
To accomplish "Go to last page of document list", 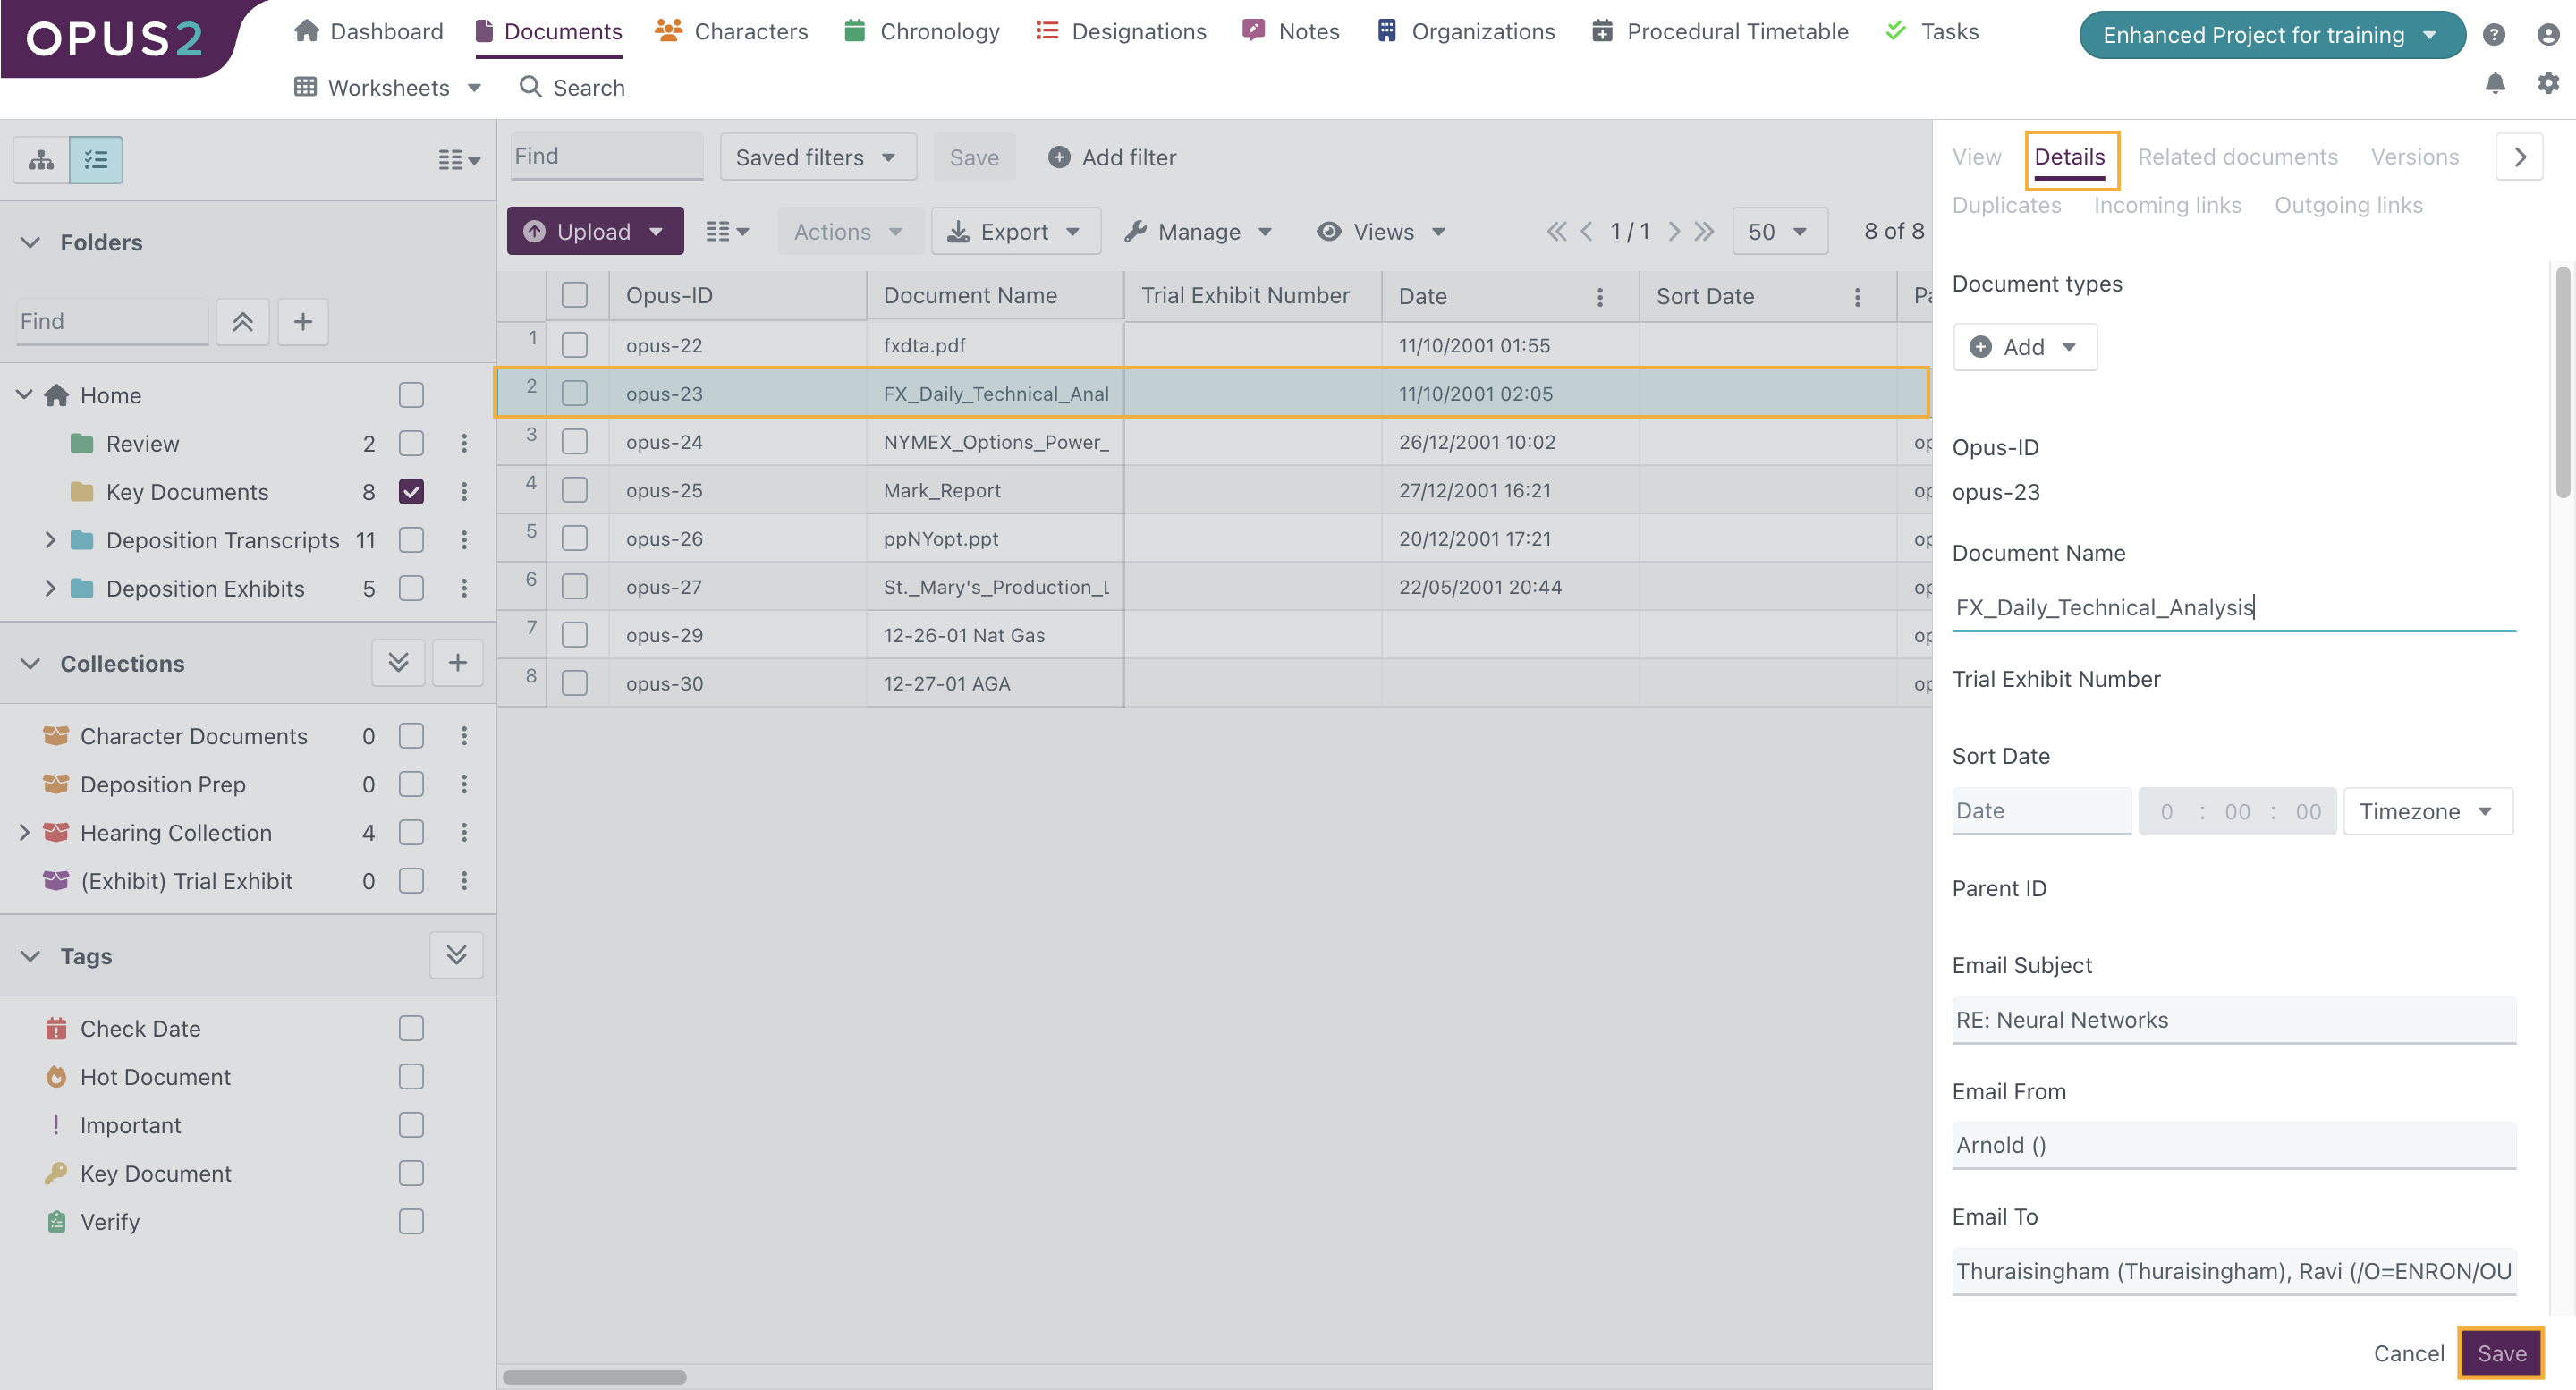I will pos(1704,232).
